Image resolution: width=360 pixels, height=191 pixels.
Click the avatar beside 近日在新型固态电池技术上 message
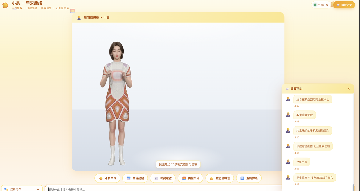tap(288, 99)
